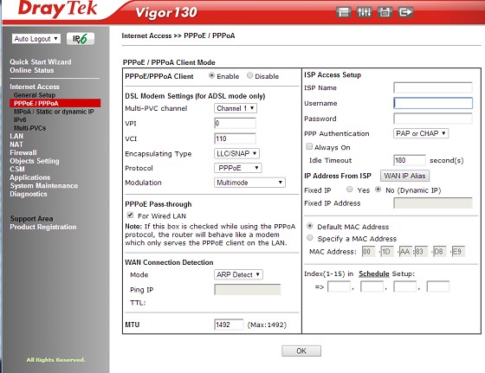Check the Always On box
The image size is (485, 373).
click(309, 146)
